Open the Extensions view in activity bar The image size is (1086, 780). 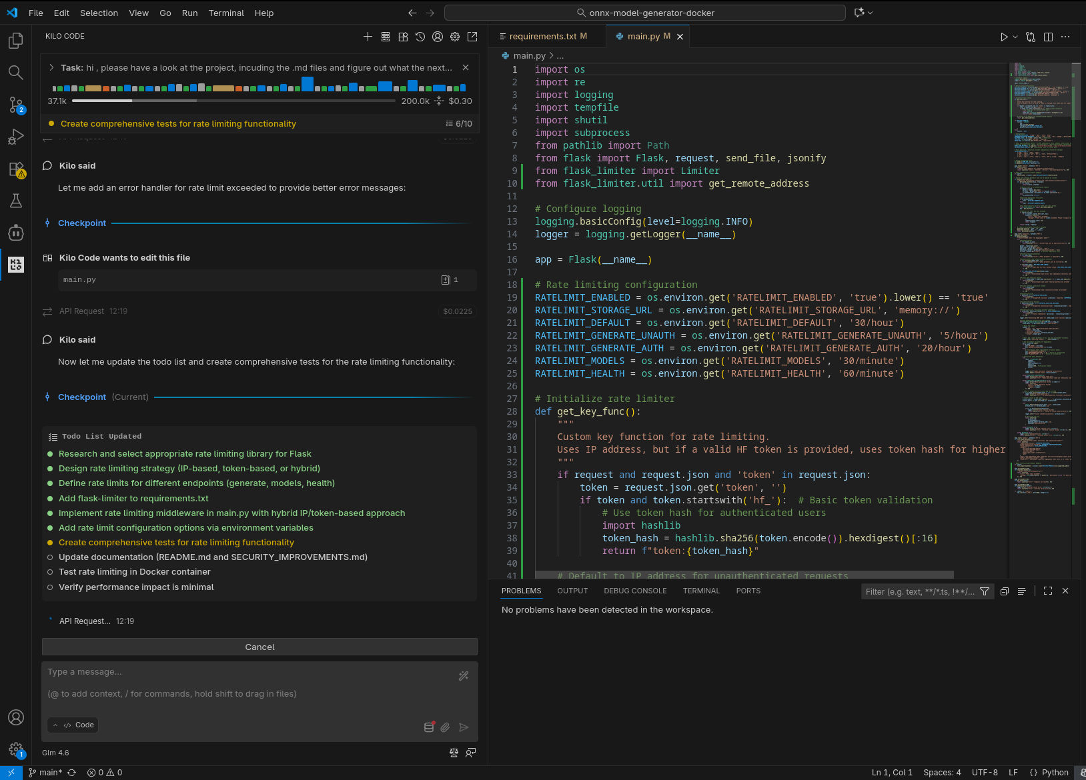15,169
